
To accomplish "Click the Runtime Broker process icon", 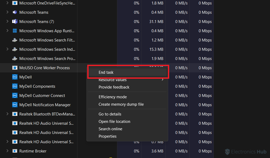I will 15,151.
